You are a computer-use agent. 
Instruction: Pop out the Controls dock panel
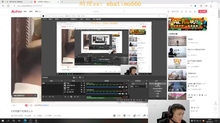point(166,81)
